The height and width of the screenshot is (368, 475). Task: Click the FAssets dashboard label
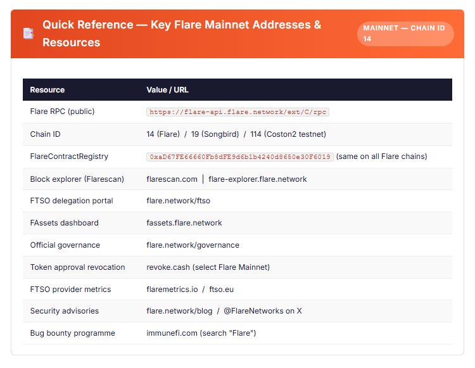click(x=64, y=223)
